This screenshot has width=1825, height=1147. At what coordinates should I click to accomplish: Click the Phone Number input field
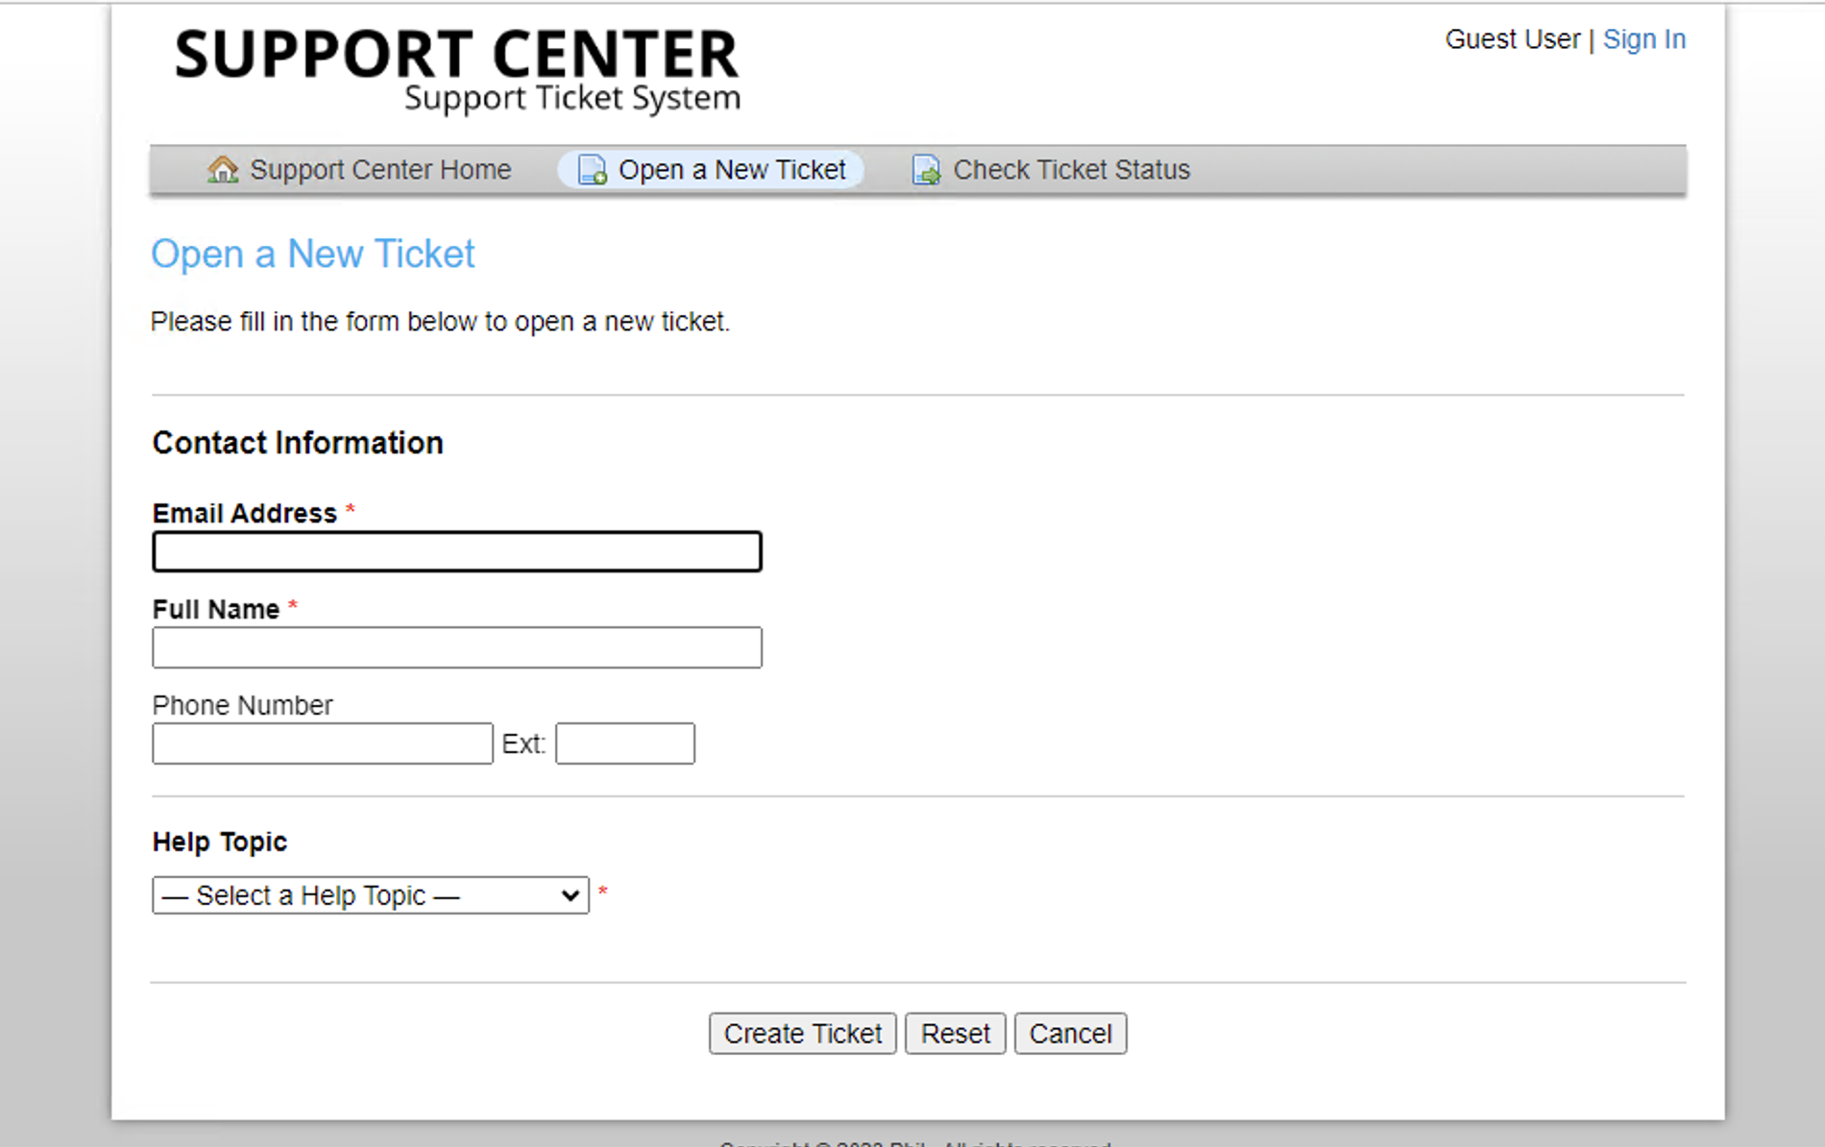coord(322,743)
